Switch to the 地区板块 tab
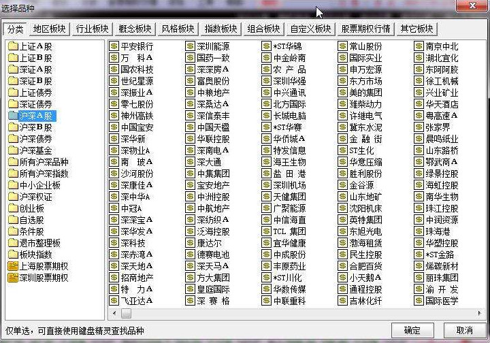The image size is (490, 343). (x=50, y=29)
